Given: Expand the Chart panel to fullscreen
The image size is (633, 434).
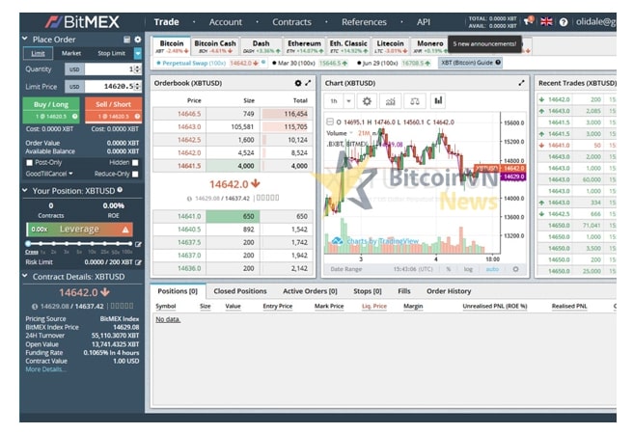Looking at the screenshot, I should tap(521, 83).
